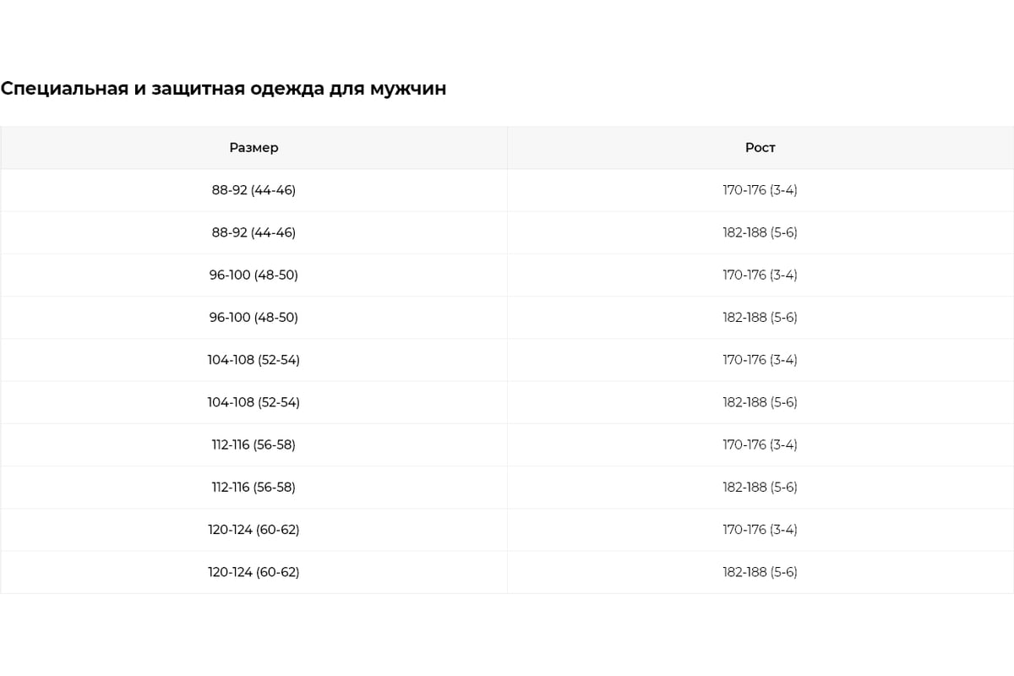Click the "Рост" column header

pos(760,148)
